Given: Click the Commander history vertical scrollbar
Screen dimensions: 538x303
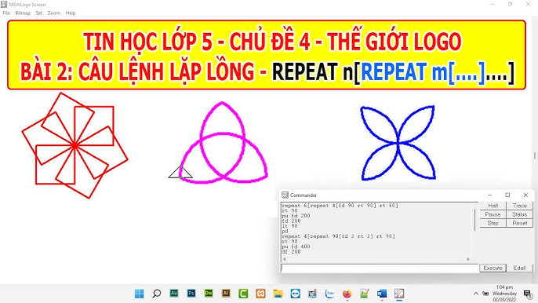Looking at the screenshot, I should [475, 220].
